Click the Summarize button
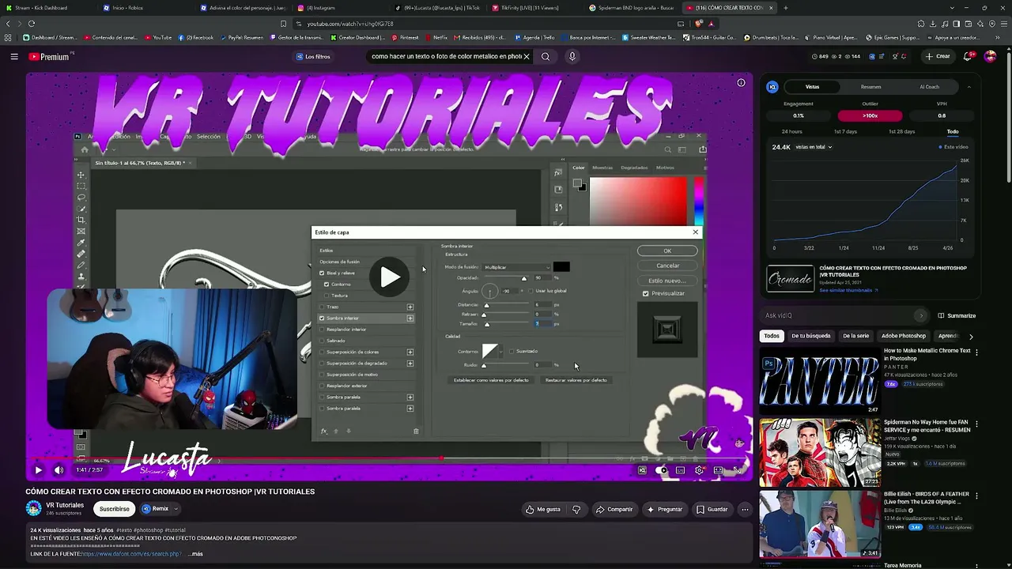1012x569 pixels. [x=957, y=315]
